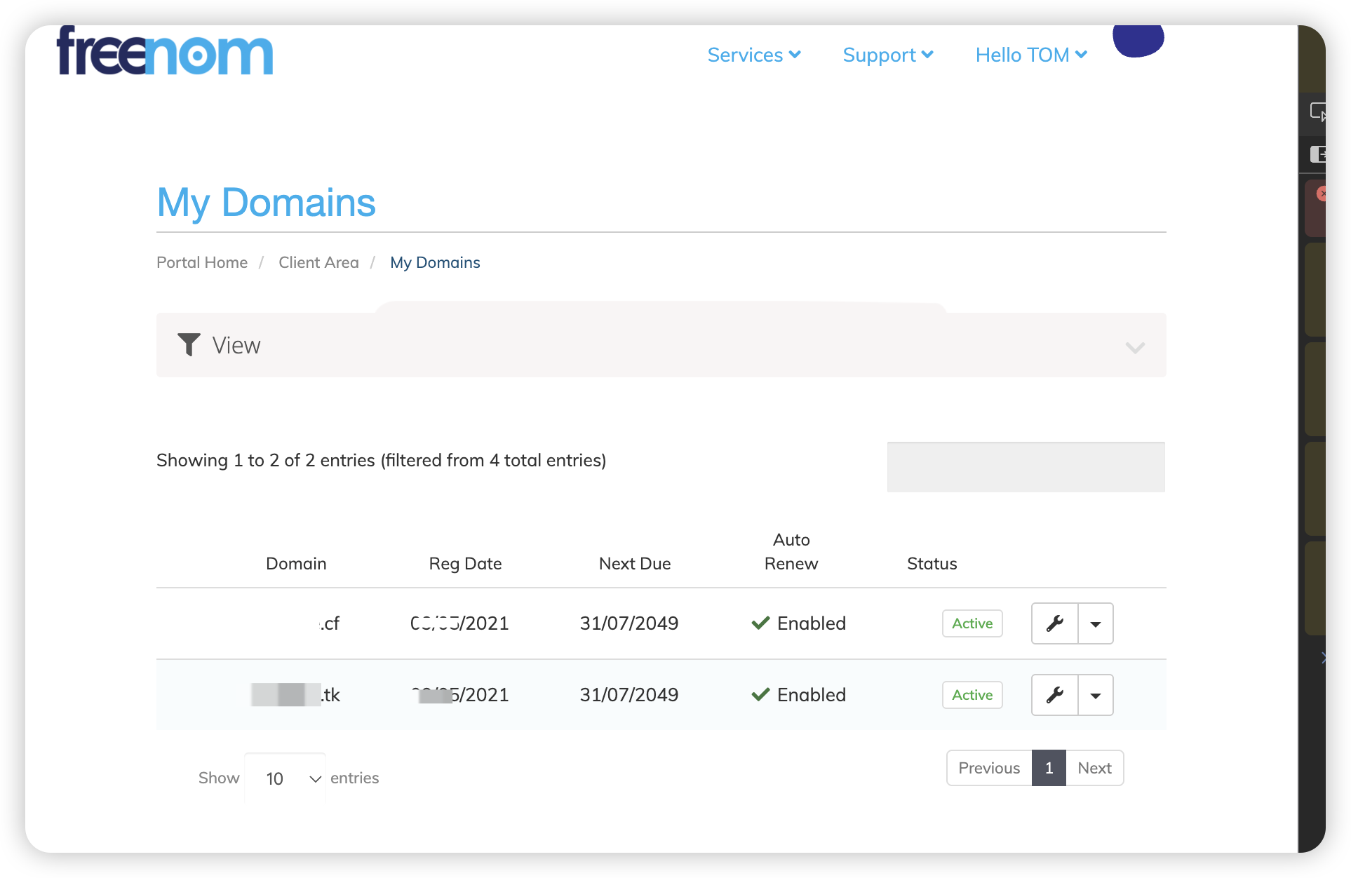This screenshot has width=1351, height=878.
Task: Open dropdown arrow for .cf domain
Action: click(1096, 623)
